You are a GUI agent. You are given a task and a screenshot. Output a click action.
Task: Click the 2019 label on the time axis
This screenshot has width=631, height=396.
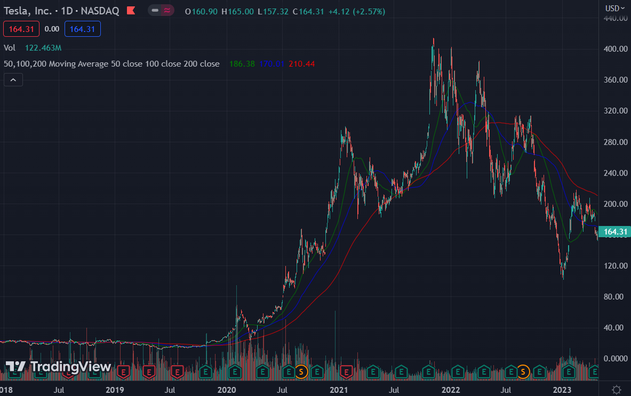point(115,390)
